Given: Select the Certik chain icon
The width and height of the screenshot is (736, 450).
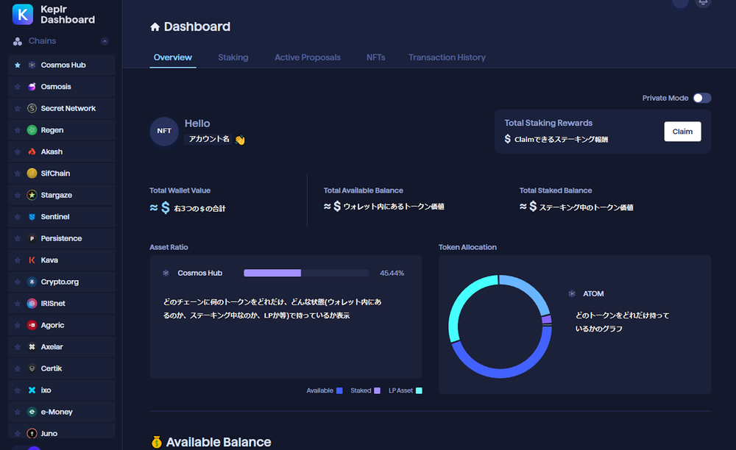Looking at the screenshot, I should pos(32,368).
